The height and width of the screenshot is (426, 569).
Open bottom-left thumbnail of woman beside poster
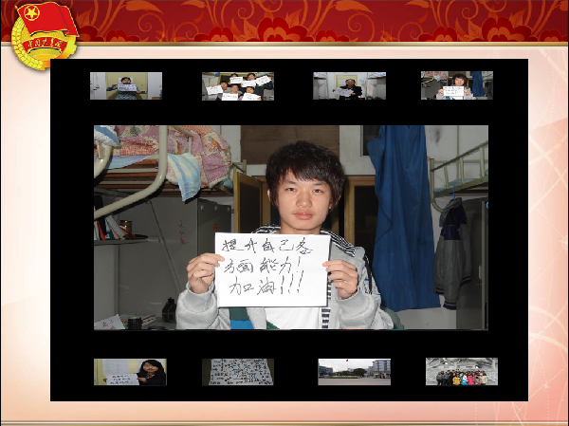pos(130,371)
